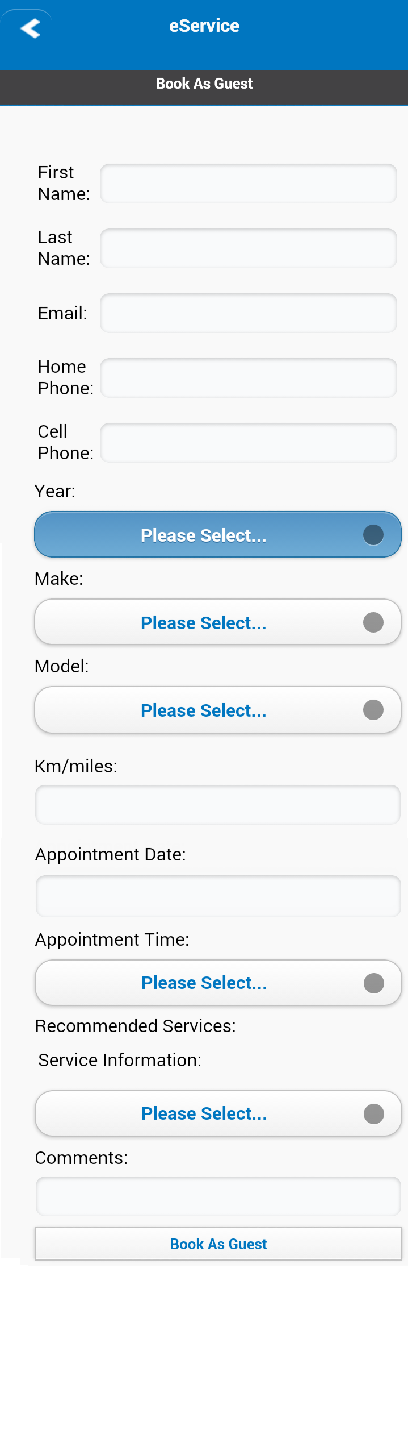Click the Last Name input box

point(249,248)
